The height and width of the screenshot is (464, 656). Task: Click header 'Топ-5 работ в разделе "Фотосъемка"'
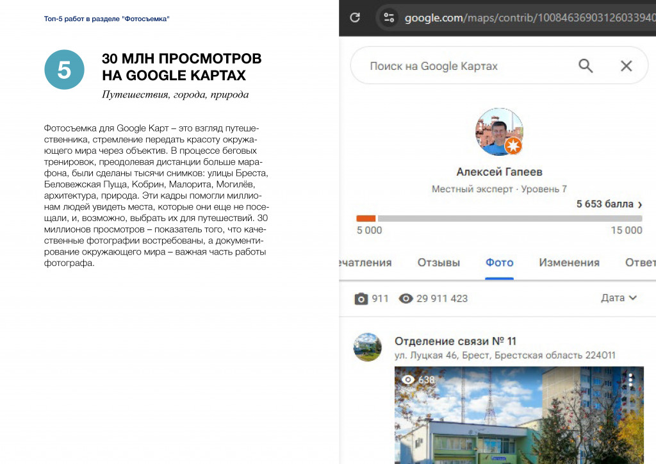(x=107, y=19)
